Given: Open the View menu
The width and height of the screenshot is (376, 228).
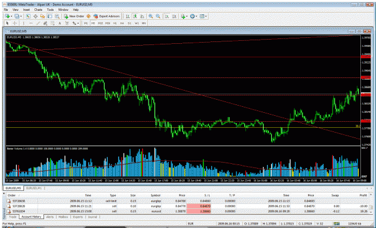Looking at the screenshot, I should click(16, 10).
